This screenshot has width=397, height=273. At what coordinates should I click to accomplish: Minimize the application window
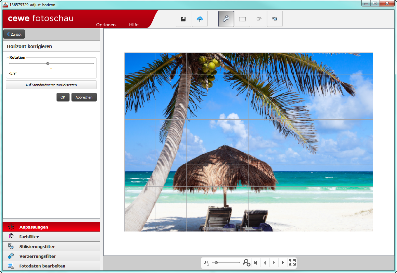[366, 3]
